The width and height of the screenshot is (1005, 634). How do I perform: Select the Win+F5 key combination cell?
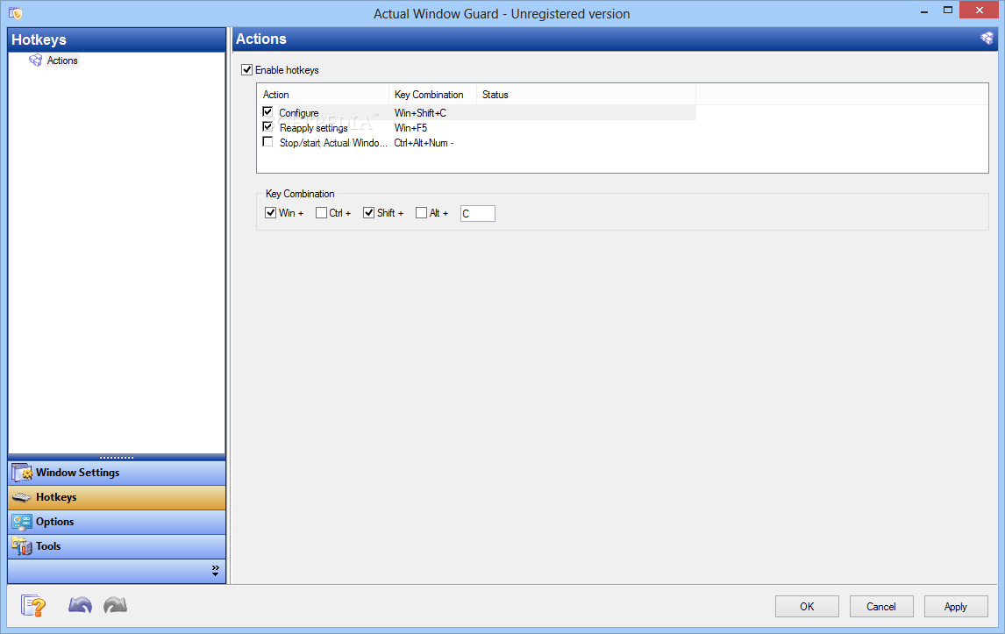point(410,127)
